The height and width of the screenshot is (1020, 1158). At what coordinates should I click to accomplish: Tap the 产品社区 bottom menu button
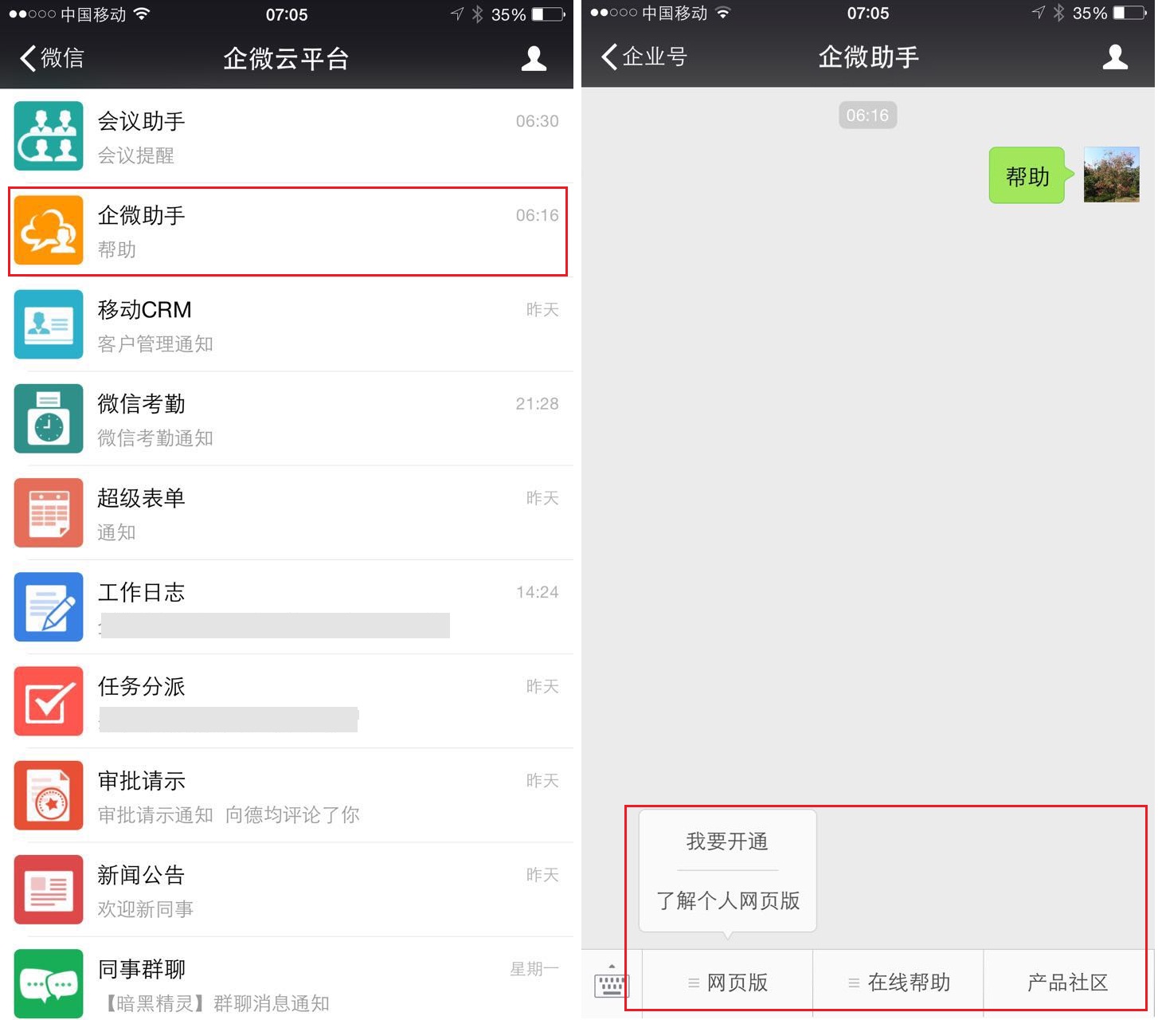pyautogui.click(x=1067, y=983)
